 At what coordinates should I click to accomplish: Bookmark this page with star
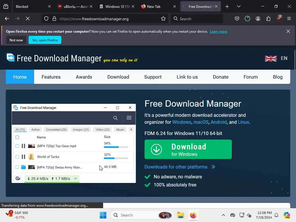[x=163, y=19]
